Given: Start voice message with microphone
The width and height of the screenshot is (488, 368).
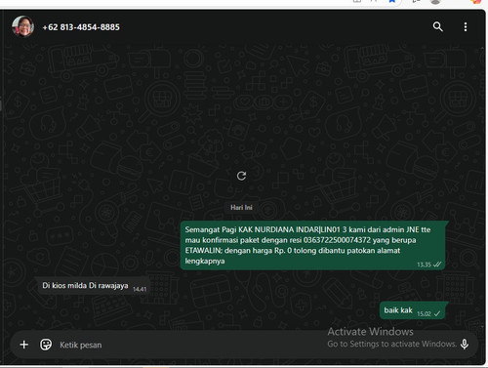Looking at the screenshot, I should 465,345.
